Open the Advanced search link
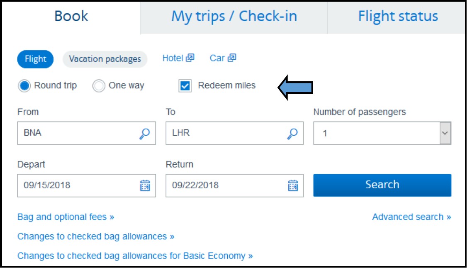The width and height of the screenshot is (467, 268). click(x=411, y=217)
